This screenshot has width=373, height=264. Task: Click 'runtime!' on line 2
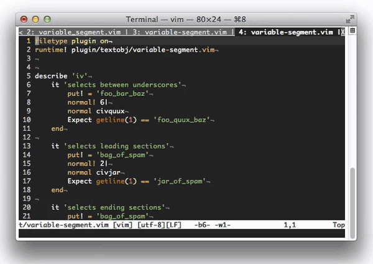pyautogui.click(x=51, y=50)
